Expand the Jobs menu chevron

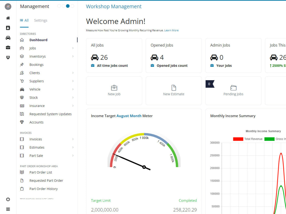(73, 48)
